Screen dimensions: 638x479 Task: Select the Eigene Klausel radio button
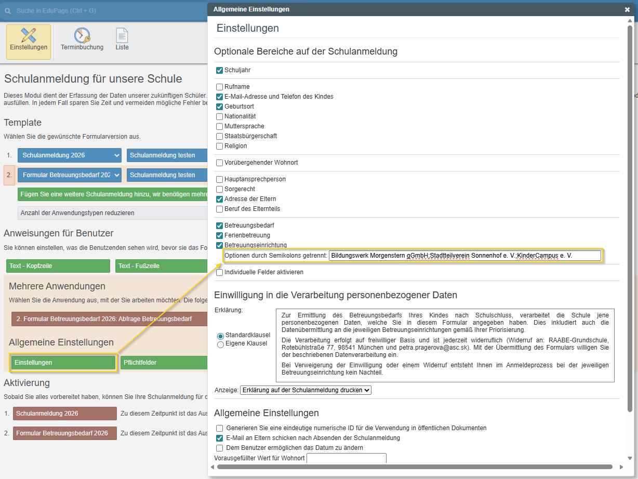coord(220,344)
